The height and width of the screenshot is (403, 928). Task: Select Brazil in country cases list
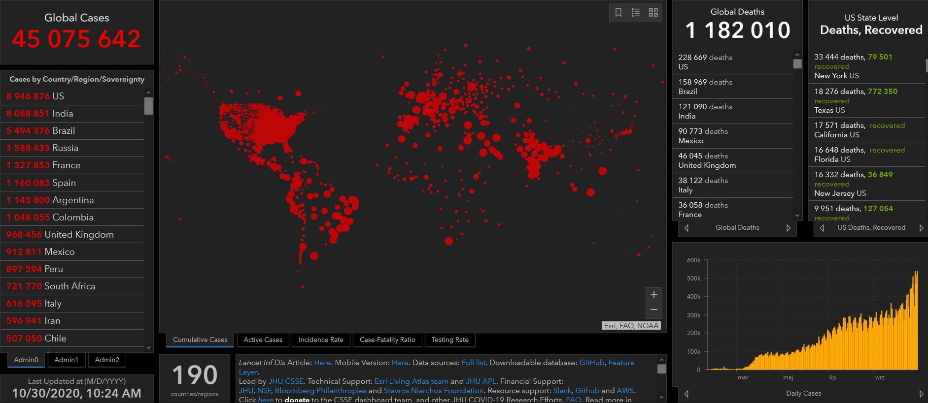click(72, 131)
